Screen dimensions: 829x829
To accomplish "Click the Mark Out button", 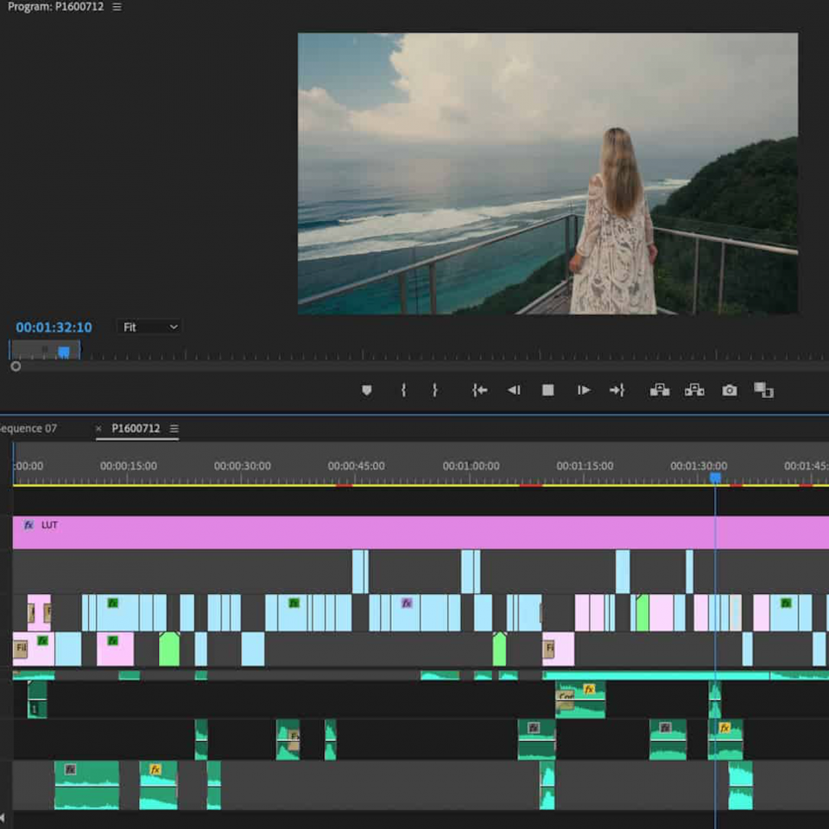I will pos(434,390).
